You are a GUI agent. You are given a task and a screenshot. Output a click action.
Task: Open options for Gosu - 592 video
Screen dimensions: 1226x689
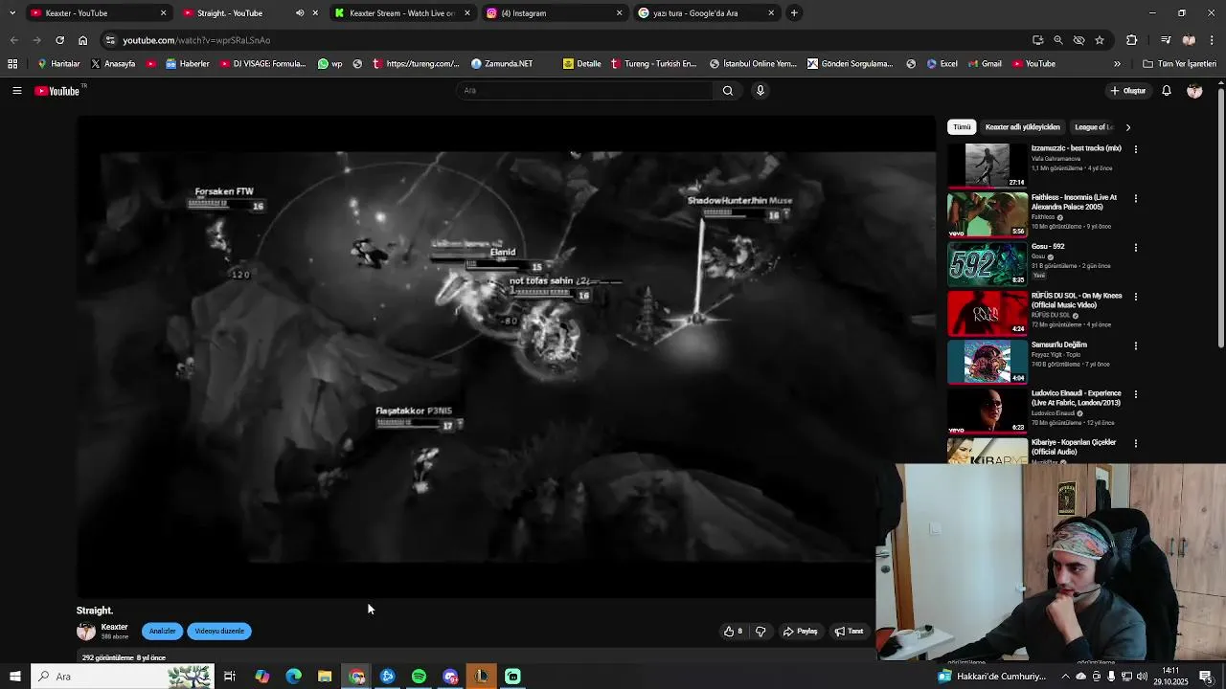[x=1136, y=247]
